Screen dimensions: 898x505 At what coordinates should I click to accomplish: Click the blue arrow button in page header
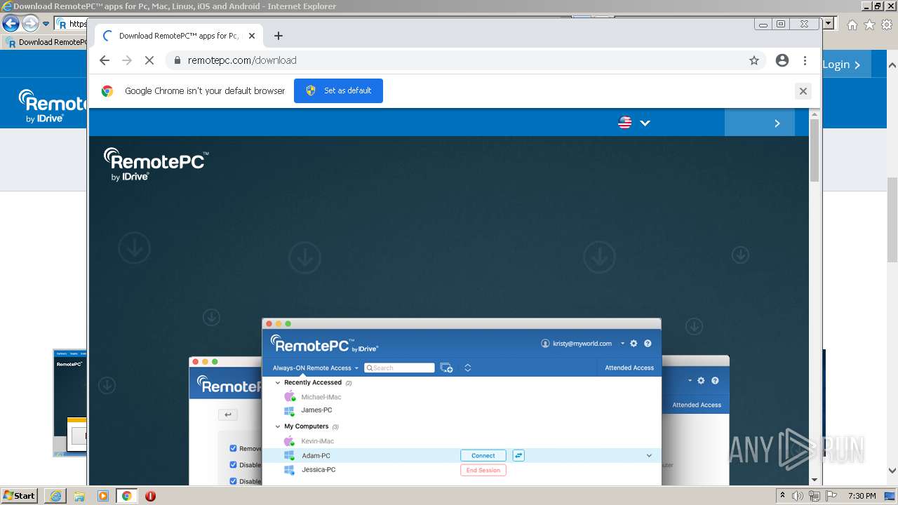[x=760, y=123]
